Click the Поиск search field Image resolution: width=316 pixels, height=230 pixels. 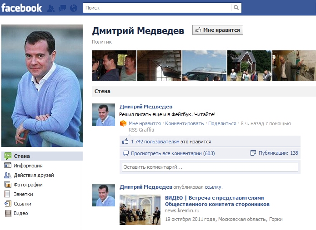[157, 8]
